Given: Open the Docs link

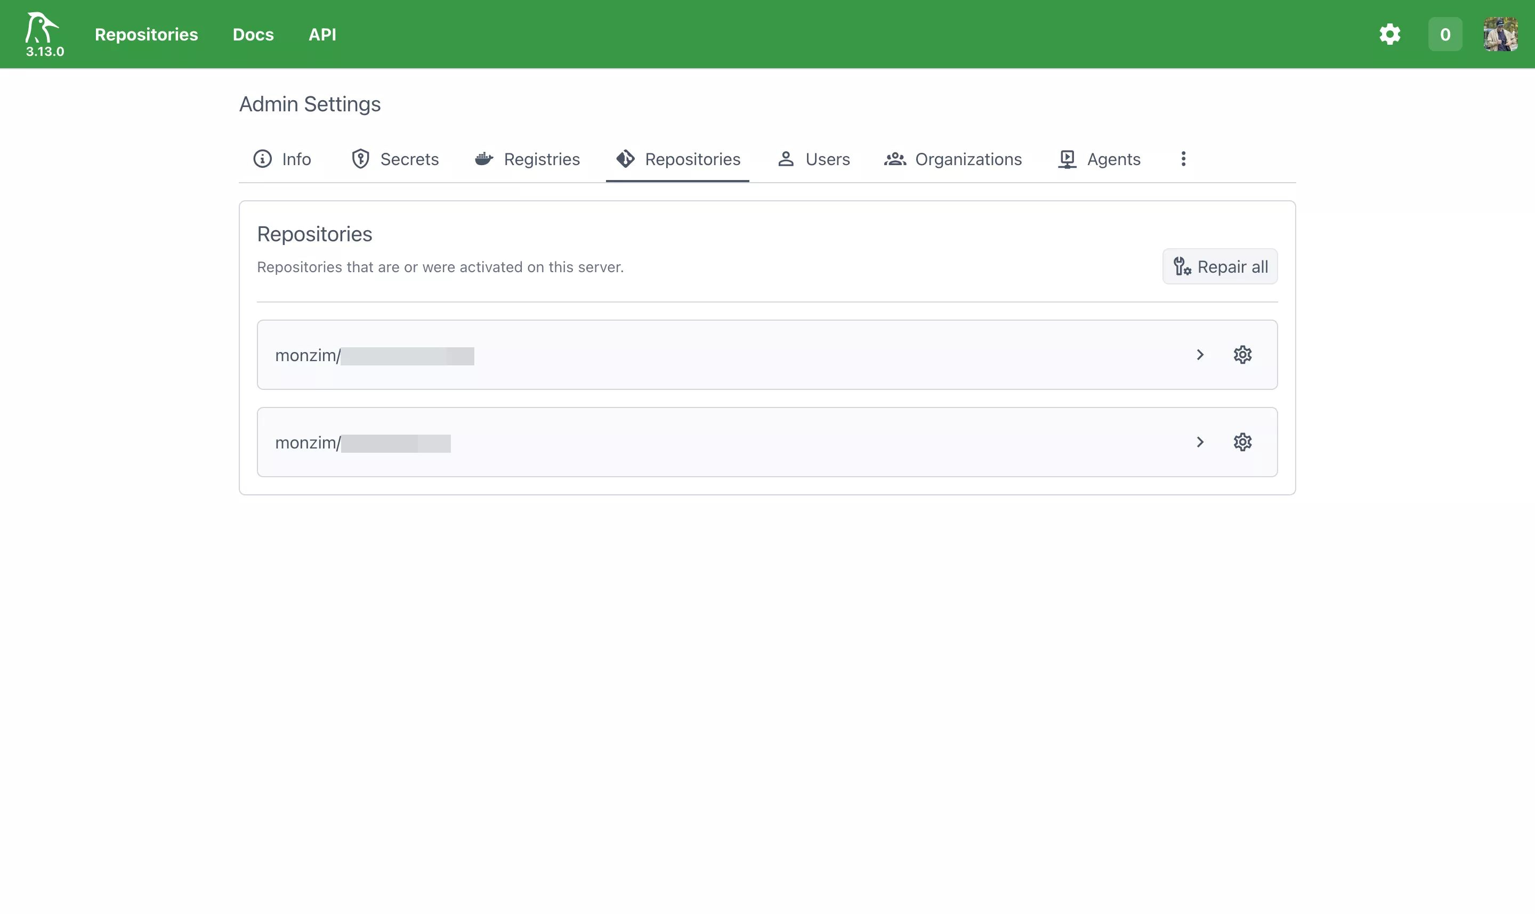Looking at the screenshot, I should click(253, 35).
